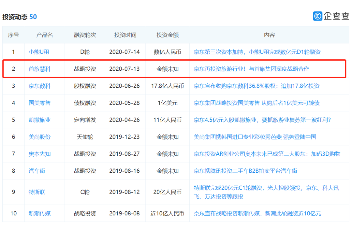The height and width of the screenshot is (229, 352).
Task: Open article 京东第三次资本加持，小熊U租完成数亿元D1轮融资
Action: [257, 52]
